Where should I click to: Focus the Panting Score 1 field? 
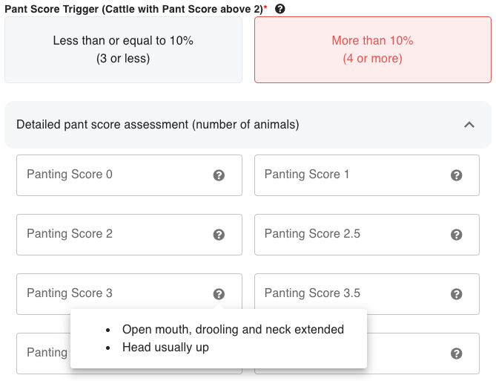(x=348, y=175)
